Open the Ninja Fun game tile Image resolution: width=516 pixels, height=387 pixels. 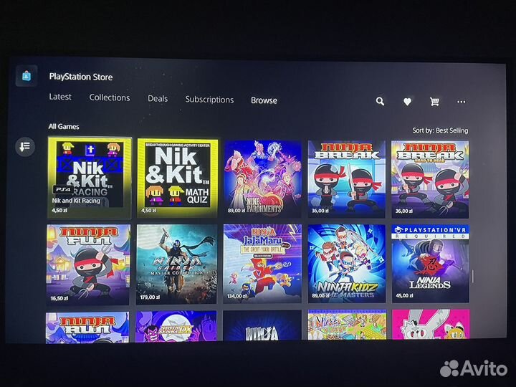click(88, 264)
